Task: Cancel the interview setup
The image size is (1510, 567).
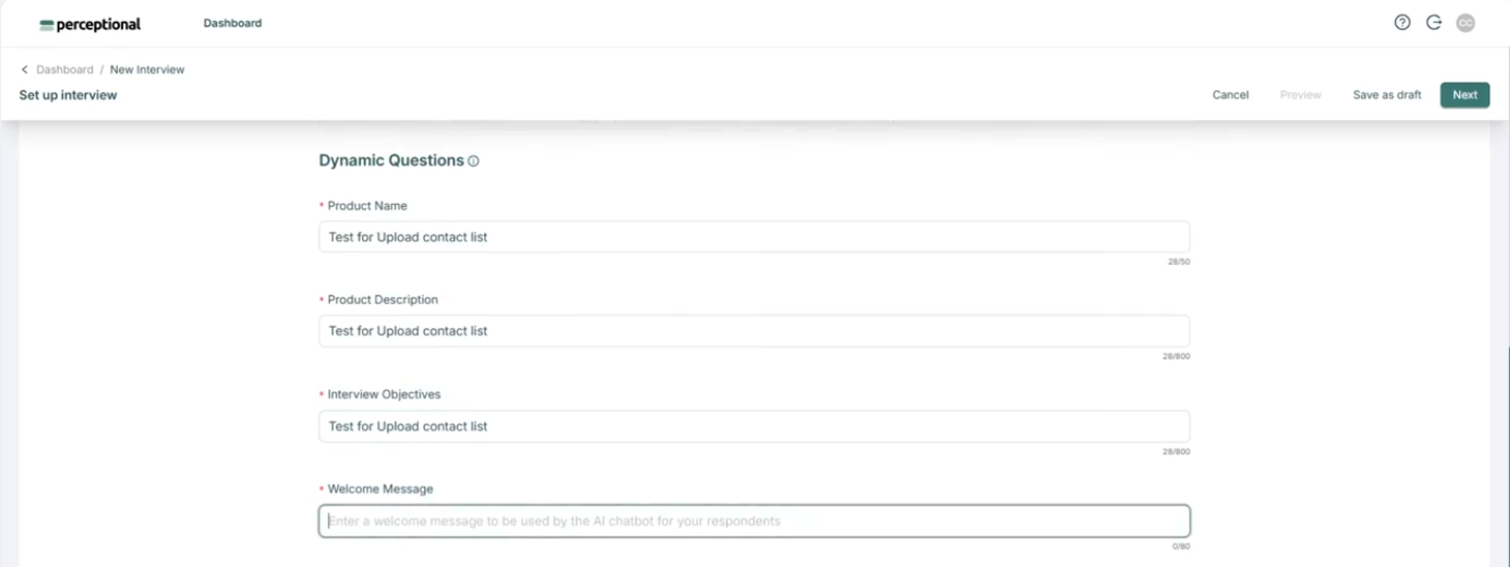Action: [1230, 94]
